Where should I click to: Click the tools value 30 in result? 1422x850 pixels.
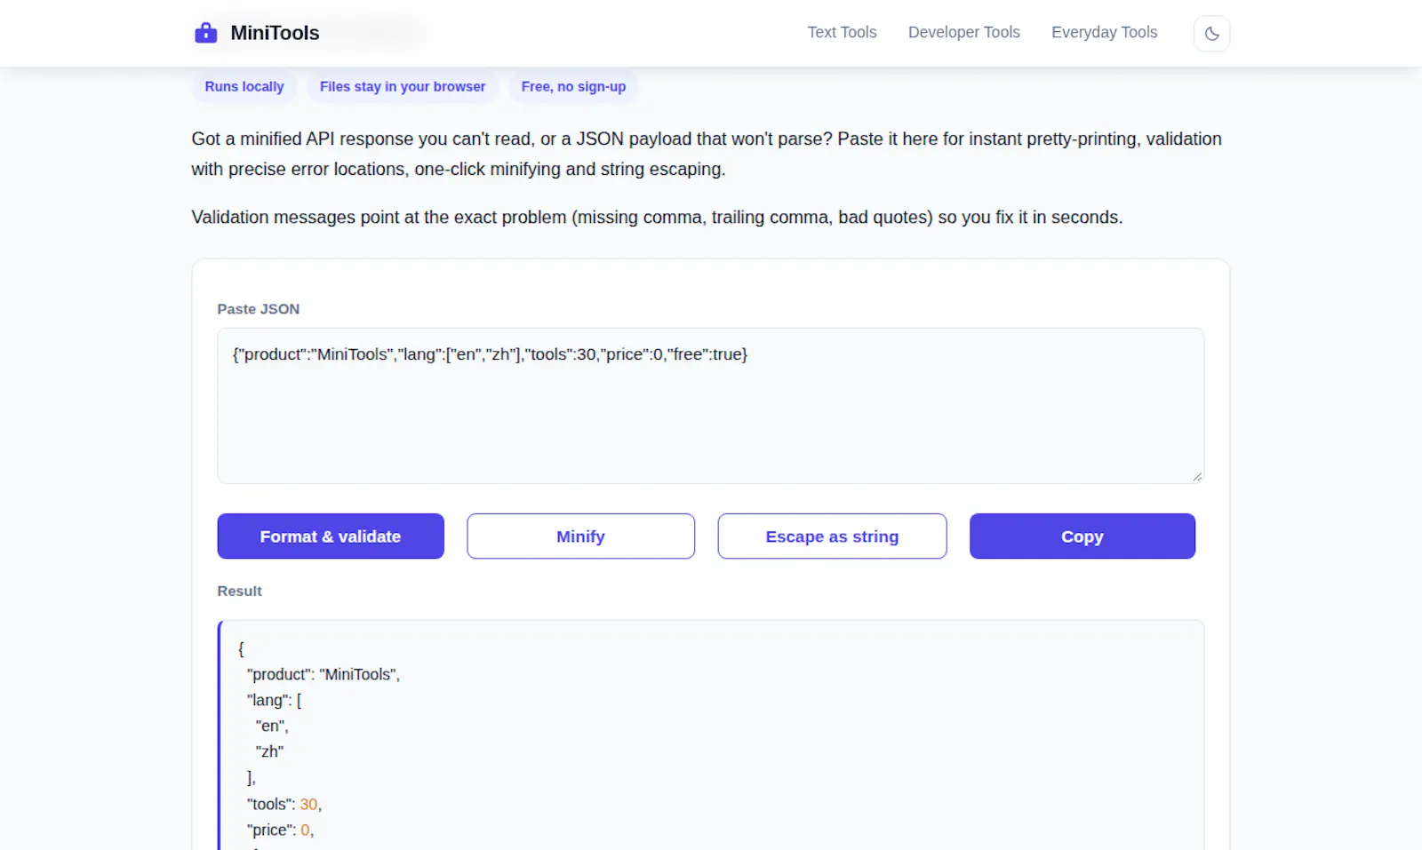click(x=308, y=804)
